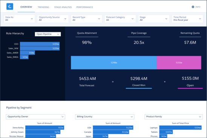Viewport: 207px width, 138px height.
Task: Click the blue $298M Closed Won segment
Action: (x=114, y=62)
